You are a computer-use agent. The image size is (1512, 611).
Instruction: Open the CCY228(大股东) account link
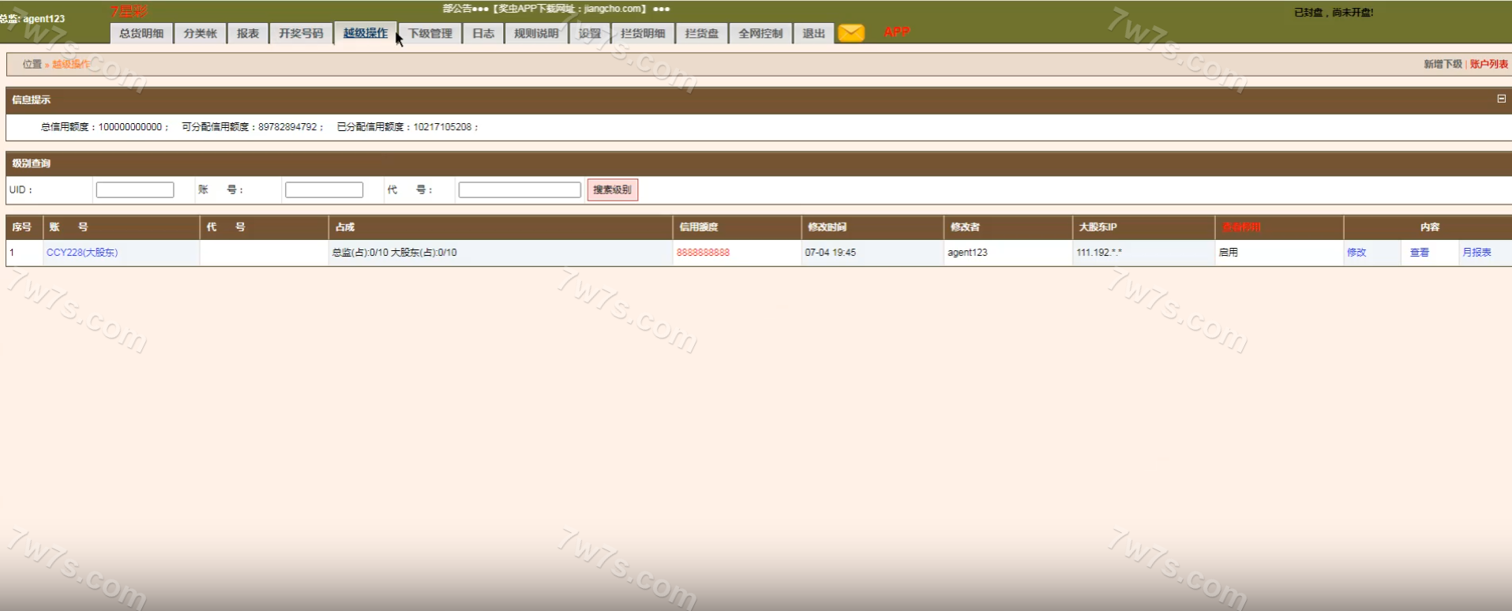[82, 253]
